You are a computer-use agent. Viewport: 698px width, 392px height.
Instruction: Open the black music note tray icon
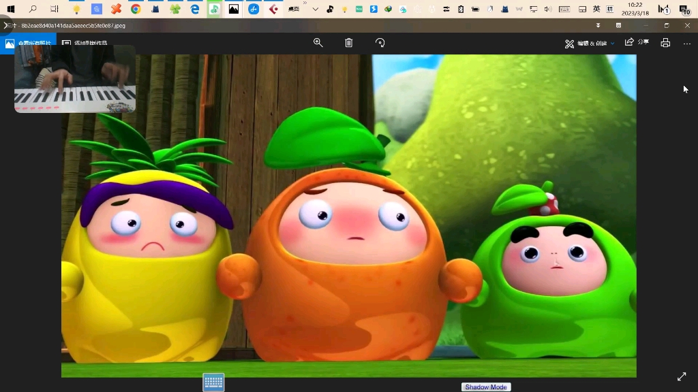(x=330, y=9)
